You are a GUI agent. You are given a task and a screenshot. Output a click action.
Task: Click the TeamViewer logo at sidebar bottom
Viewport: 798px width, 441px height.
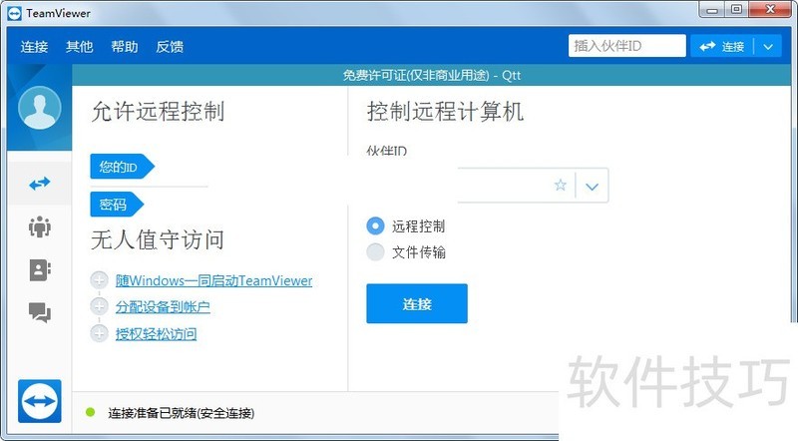coord(40,401)
